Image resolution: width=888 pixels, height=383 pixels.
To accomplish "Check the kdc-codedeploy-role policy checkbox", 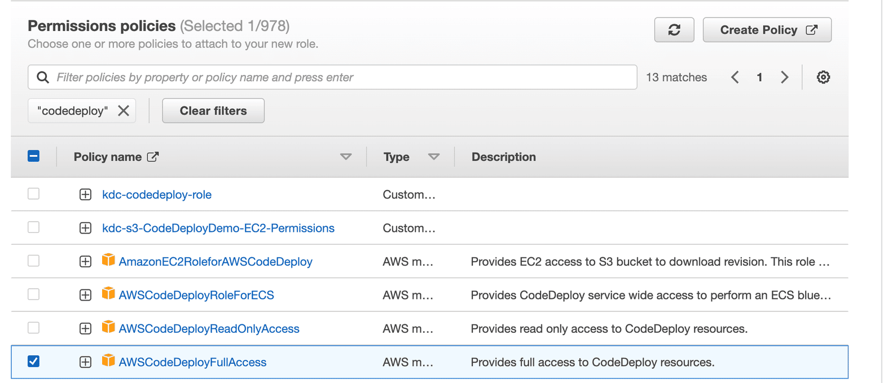I will 34,194.
